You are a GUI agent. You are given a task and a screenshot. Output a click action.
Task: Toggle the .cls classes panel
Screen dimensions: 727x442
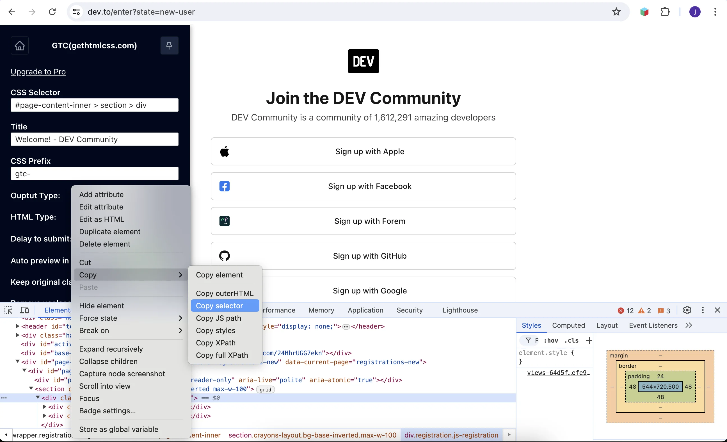tap(571, 340)
